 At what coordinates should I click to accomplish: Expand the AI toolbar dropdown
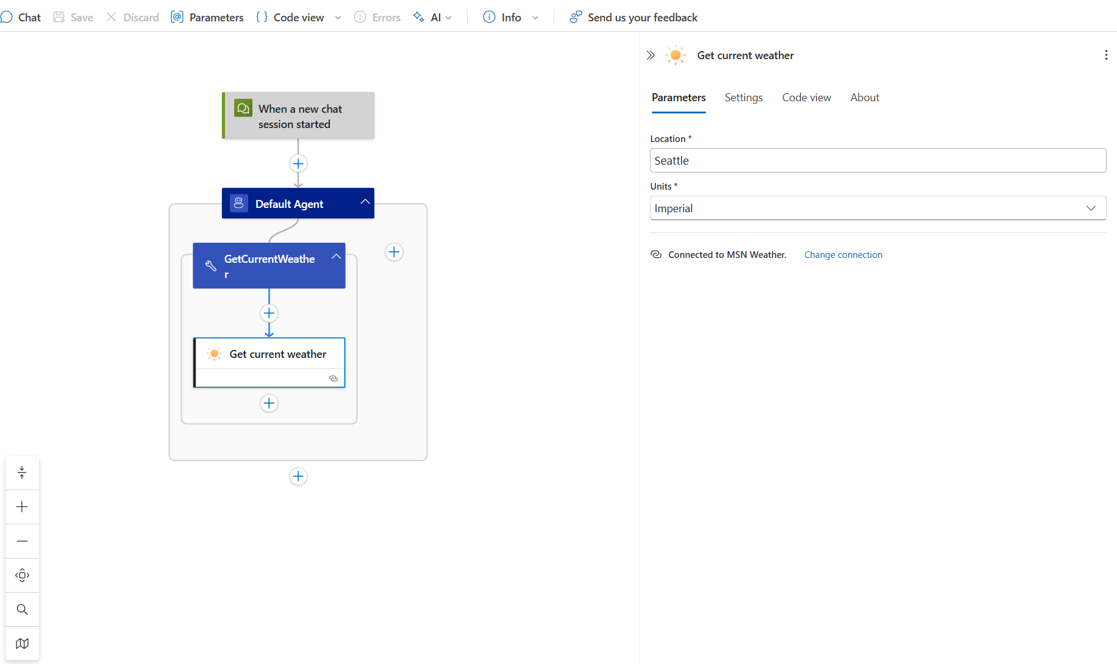(435, 18)
